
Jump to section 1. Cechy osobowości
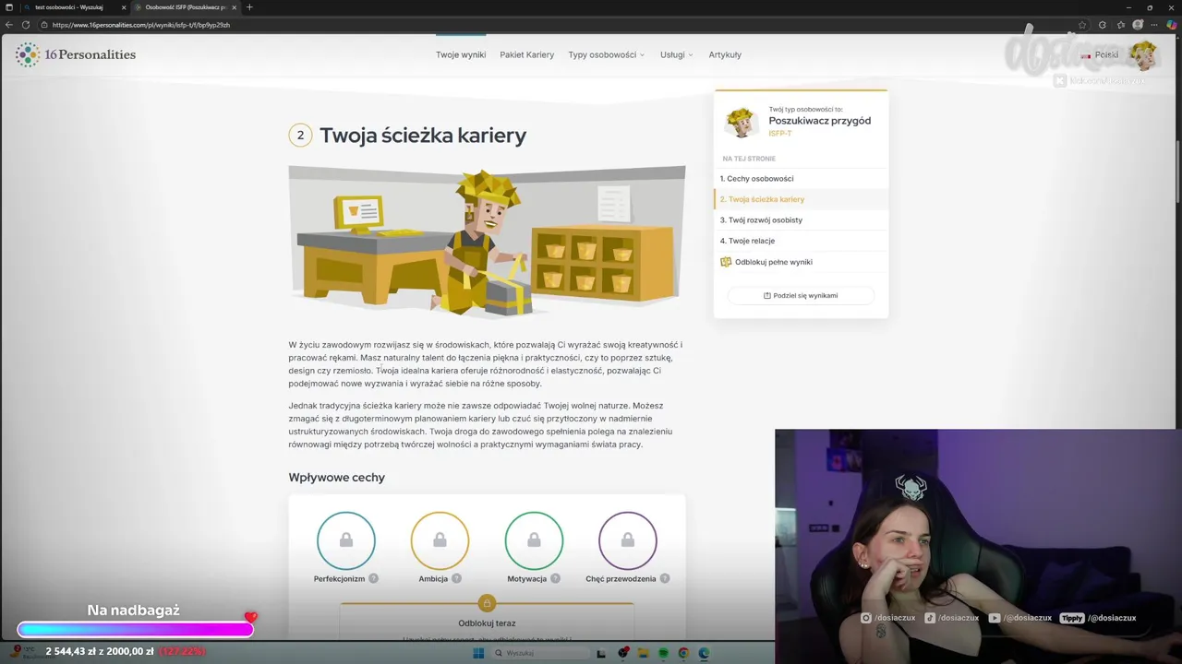801,178
